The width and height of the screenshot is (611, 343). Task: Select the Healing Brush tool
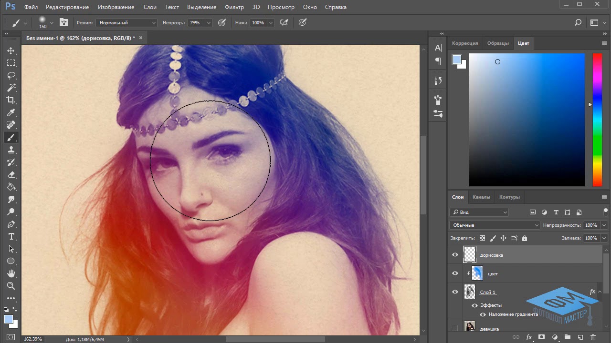11,125
